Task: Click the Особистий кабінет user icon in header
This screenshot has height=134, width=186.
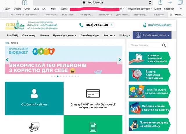Action: point(144,25)
